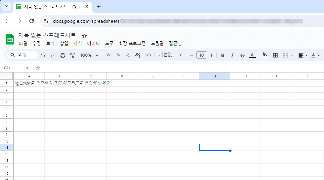Click the undo arrow icon
Screen dimensions: 324x180
43,55
